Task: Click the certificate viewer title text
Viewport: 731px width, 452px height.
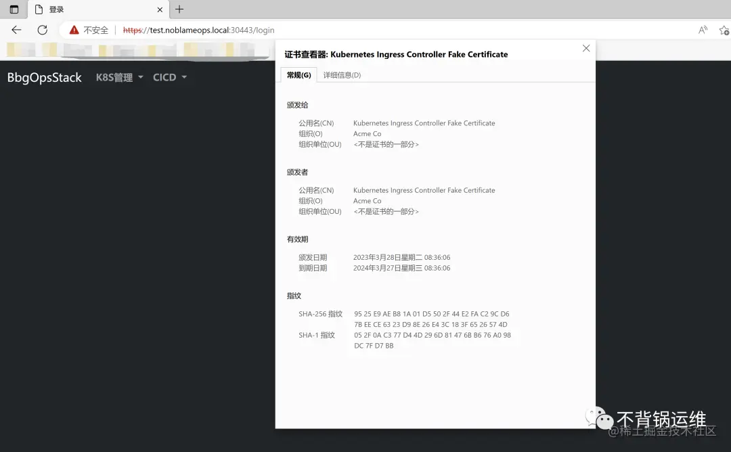Action: pos(397,54)
